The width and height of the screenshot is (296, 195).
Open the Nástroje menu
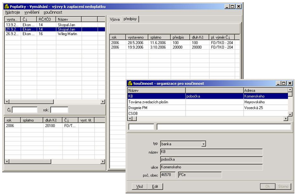coord(12,12)
